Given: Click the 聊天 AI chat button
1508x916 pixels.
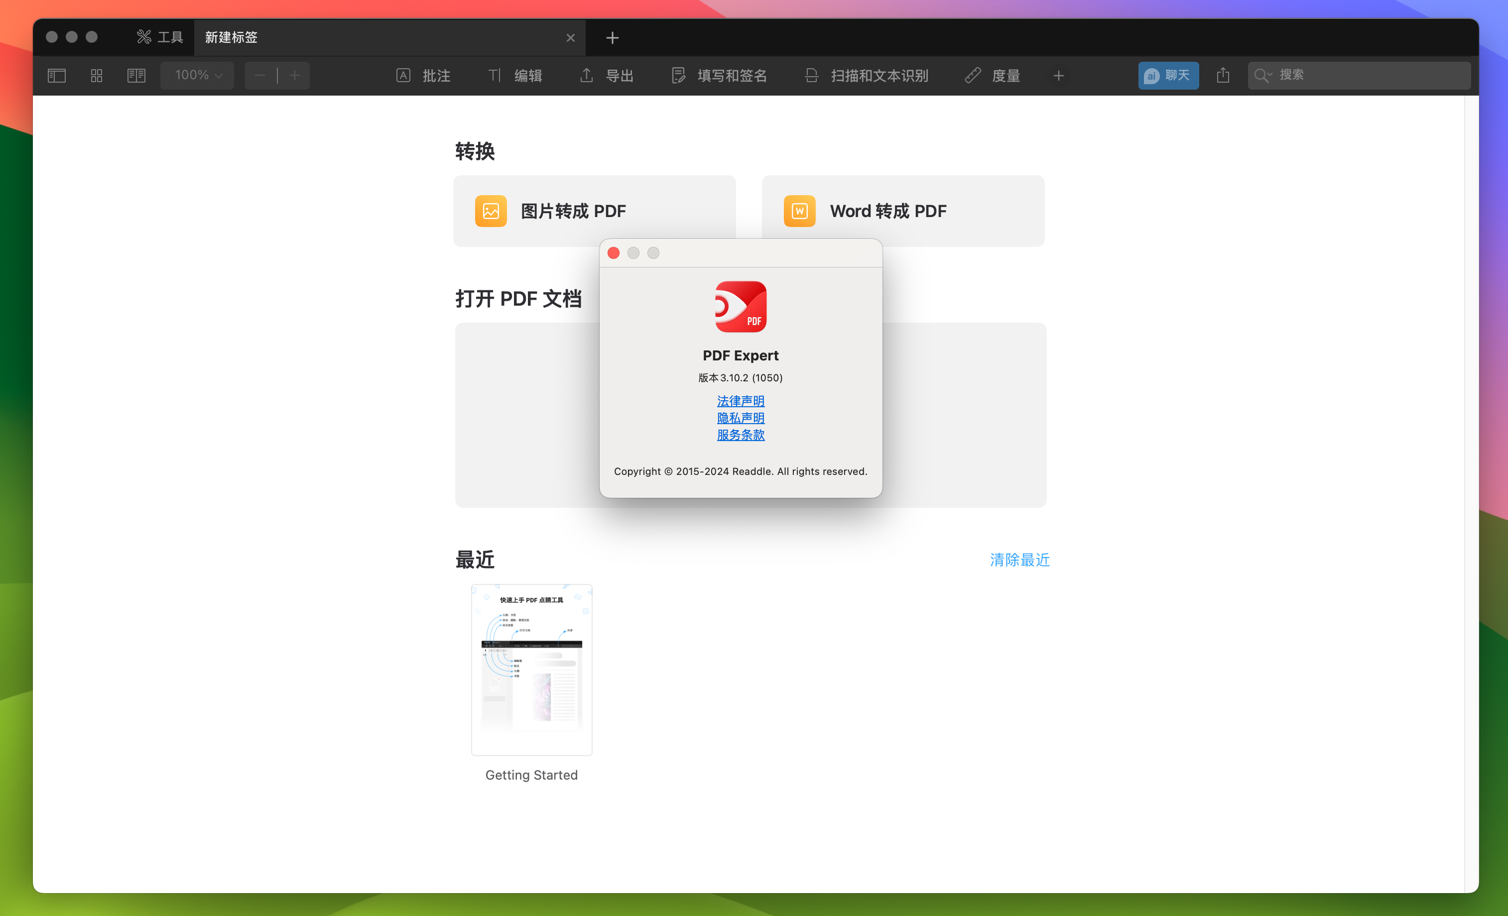Looking at the screenshot, I should pyautogui.click(x=1168, y=75).
